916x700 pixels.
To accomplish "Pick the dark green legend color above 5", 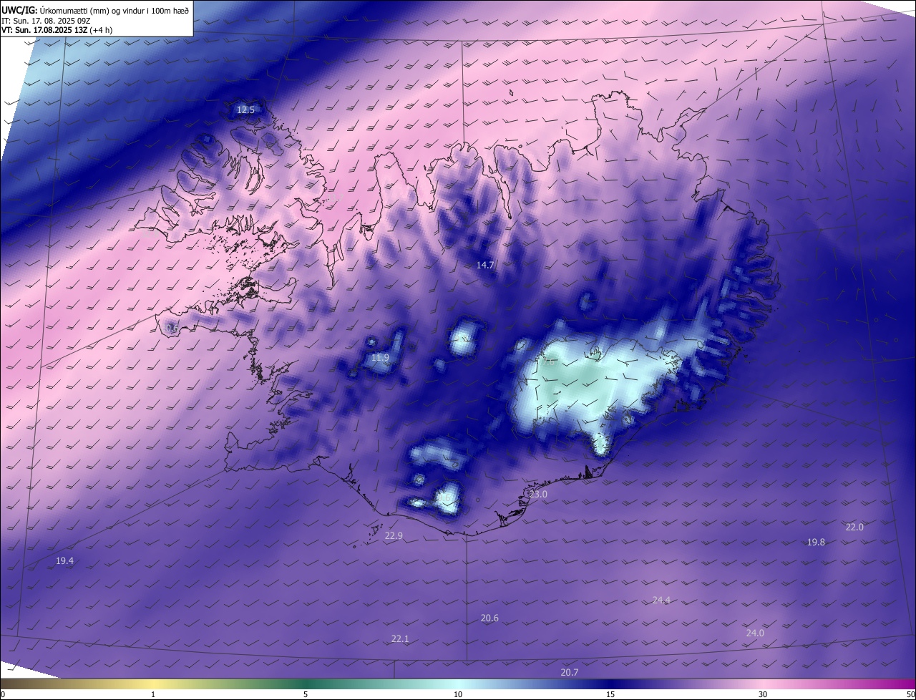I will coord(306,684).
